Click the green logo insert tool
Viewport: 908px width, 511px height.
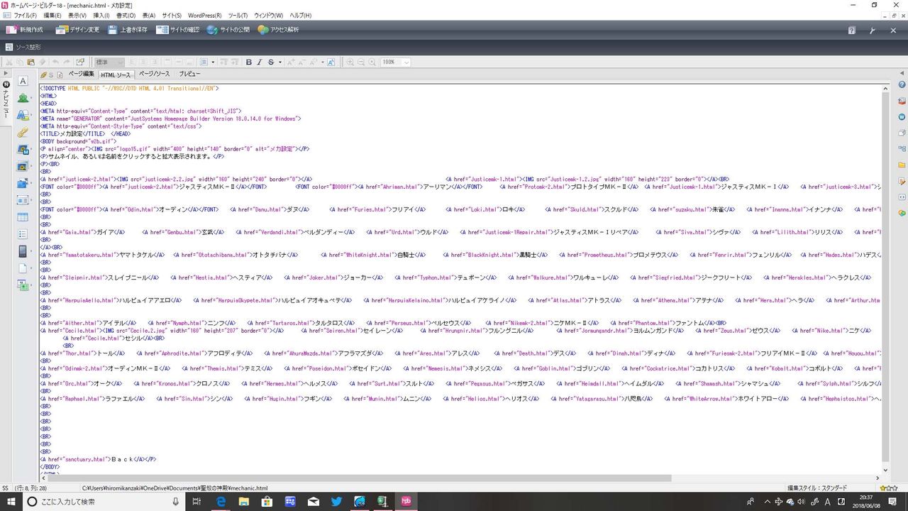coord(23,98)
